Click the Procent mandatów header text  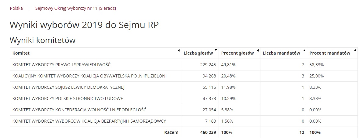tap(330, 53)
